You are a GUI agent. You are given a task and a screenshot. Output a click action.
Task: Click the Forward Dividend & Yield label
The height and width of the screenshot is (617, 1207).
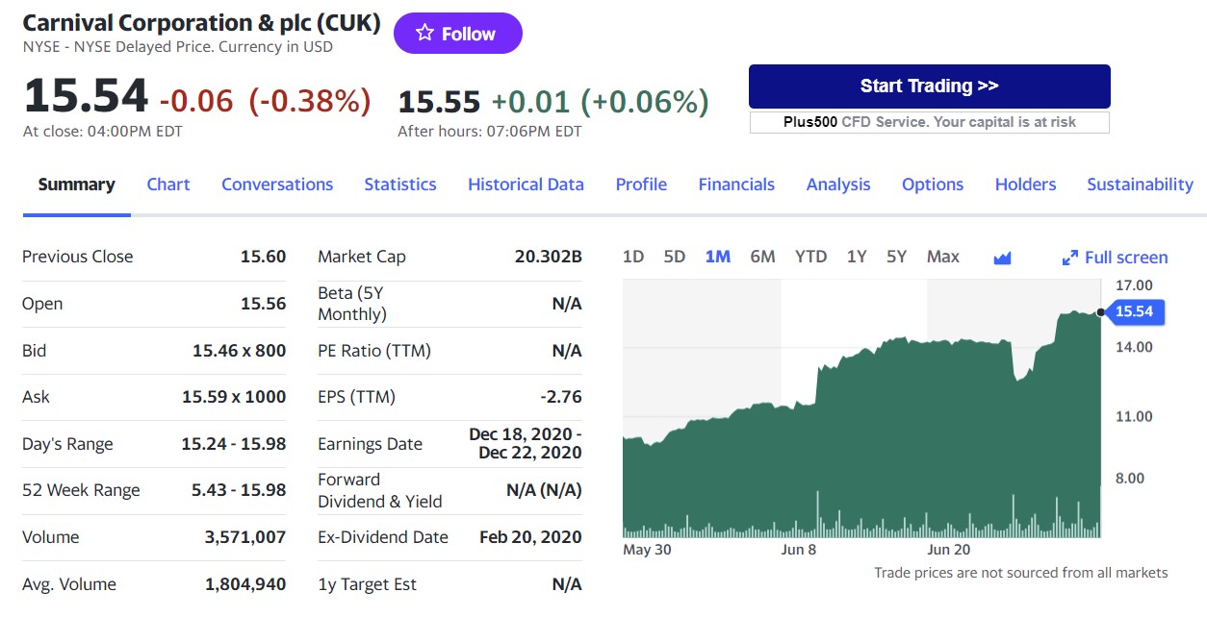380,490
